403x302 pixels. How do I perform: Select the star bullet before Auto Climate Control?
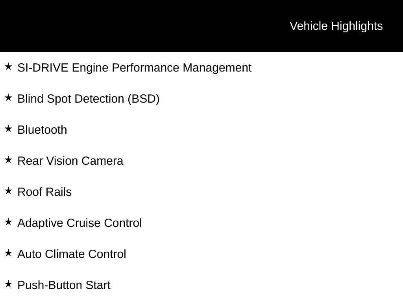[x=8, y=253]
